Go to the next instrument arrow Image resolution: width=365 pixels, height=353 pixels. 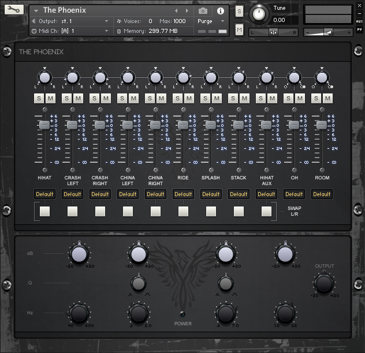pos(187,10)
